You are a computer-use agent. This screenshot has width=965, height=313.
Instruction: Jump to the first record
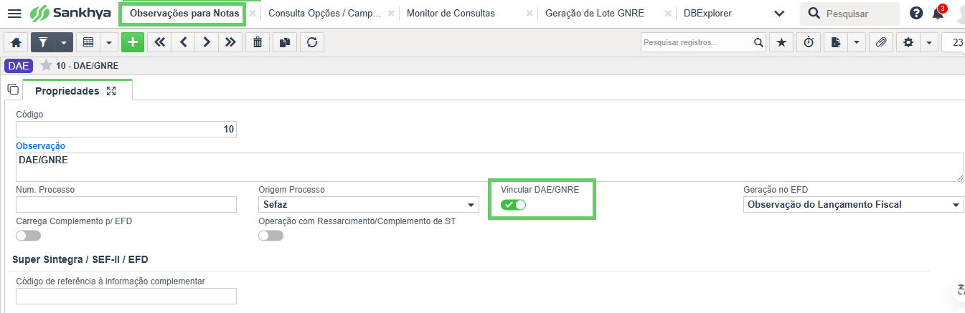[x=159, y=42]
